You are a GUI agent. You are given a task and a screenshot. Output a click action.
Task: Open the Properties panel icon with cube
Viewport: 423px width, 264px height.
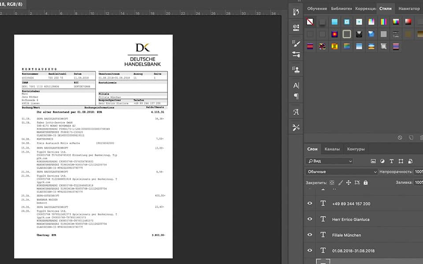pos(296,27)
